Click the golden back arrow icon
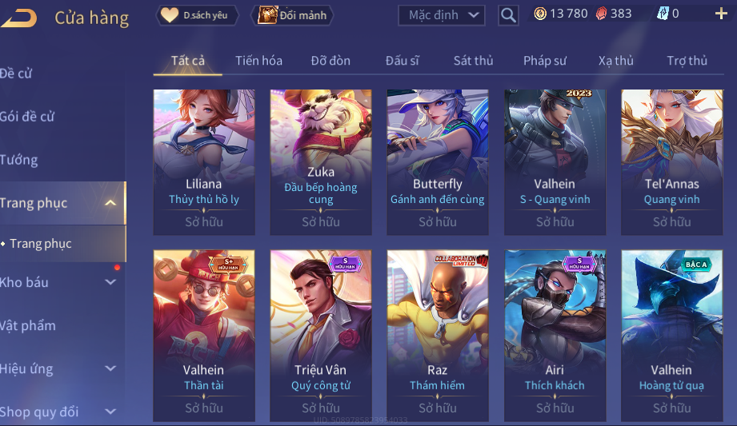737x426 pixels. 18,18
